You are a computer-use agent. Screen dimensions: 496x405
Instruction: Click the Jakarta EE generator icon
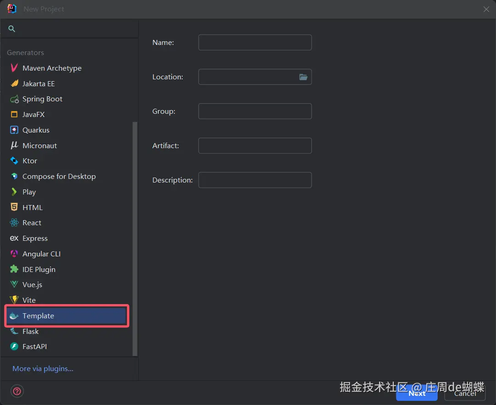coord(14,83)
